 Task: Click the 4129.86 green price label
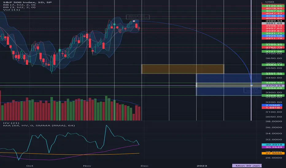point(273,6)
